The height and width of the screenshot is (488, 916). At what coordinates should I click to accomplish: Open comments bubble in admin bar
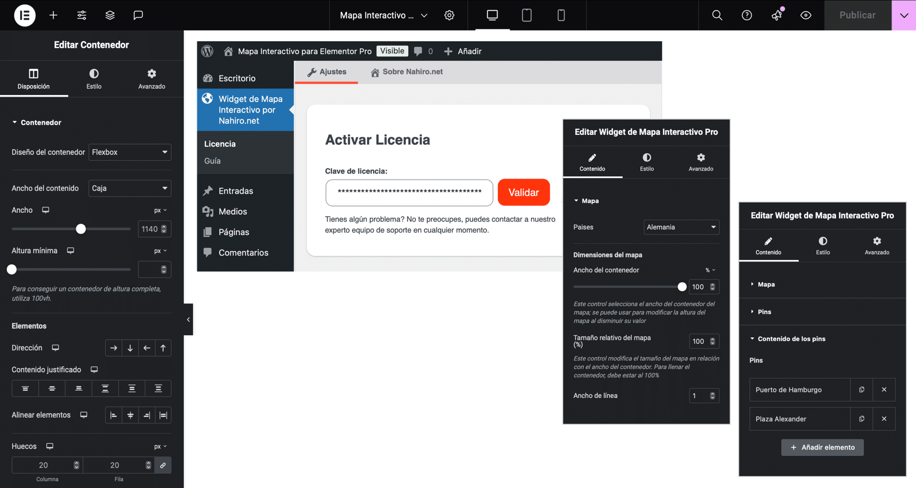tap(418, 51)
